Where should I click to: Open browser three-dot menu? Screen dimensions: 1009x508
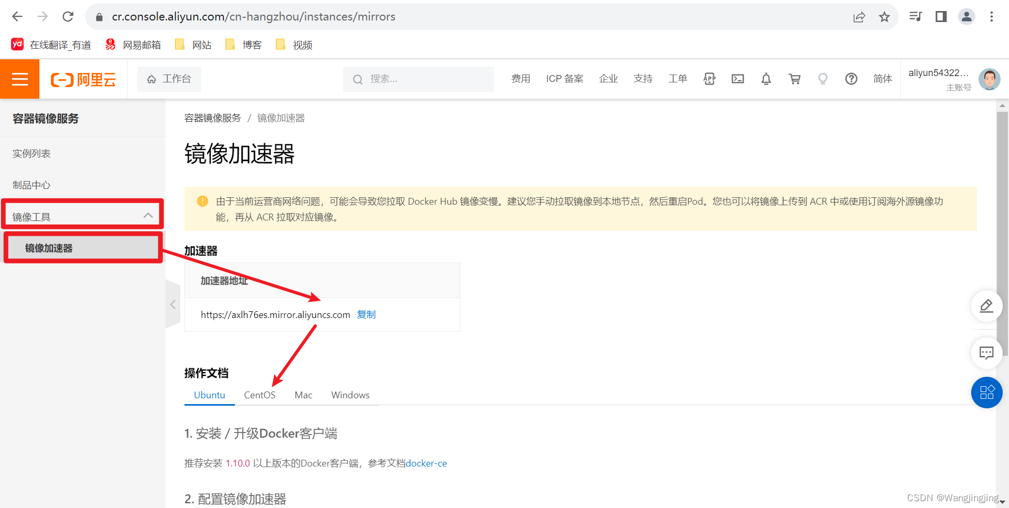click(992, 17)
